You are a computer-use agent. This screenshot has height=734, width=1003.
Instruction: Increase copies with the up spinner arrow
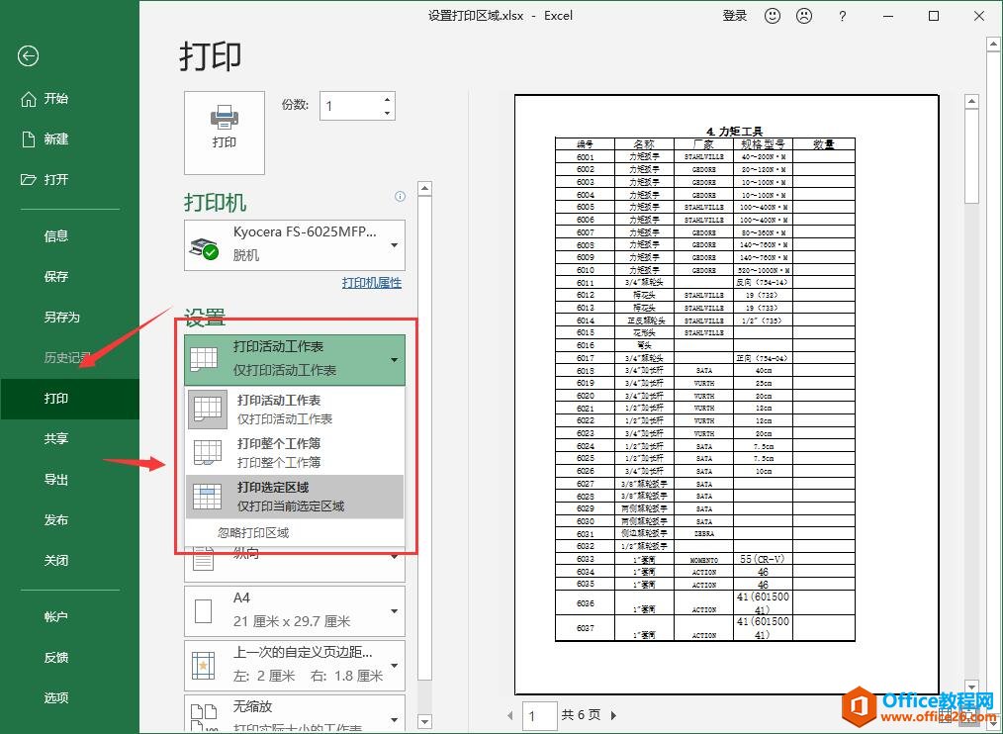388,99
